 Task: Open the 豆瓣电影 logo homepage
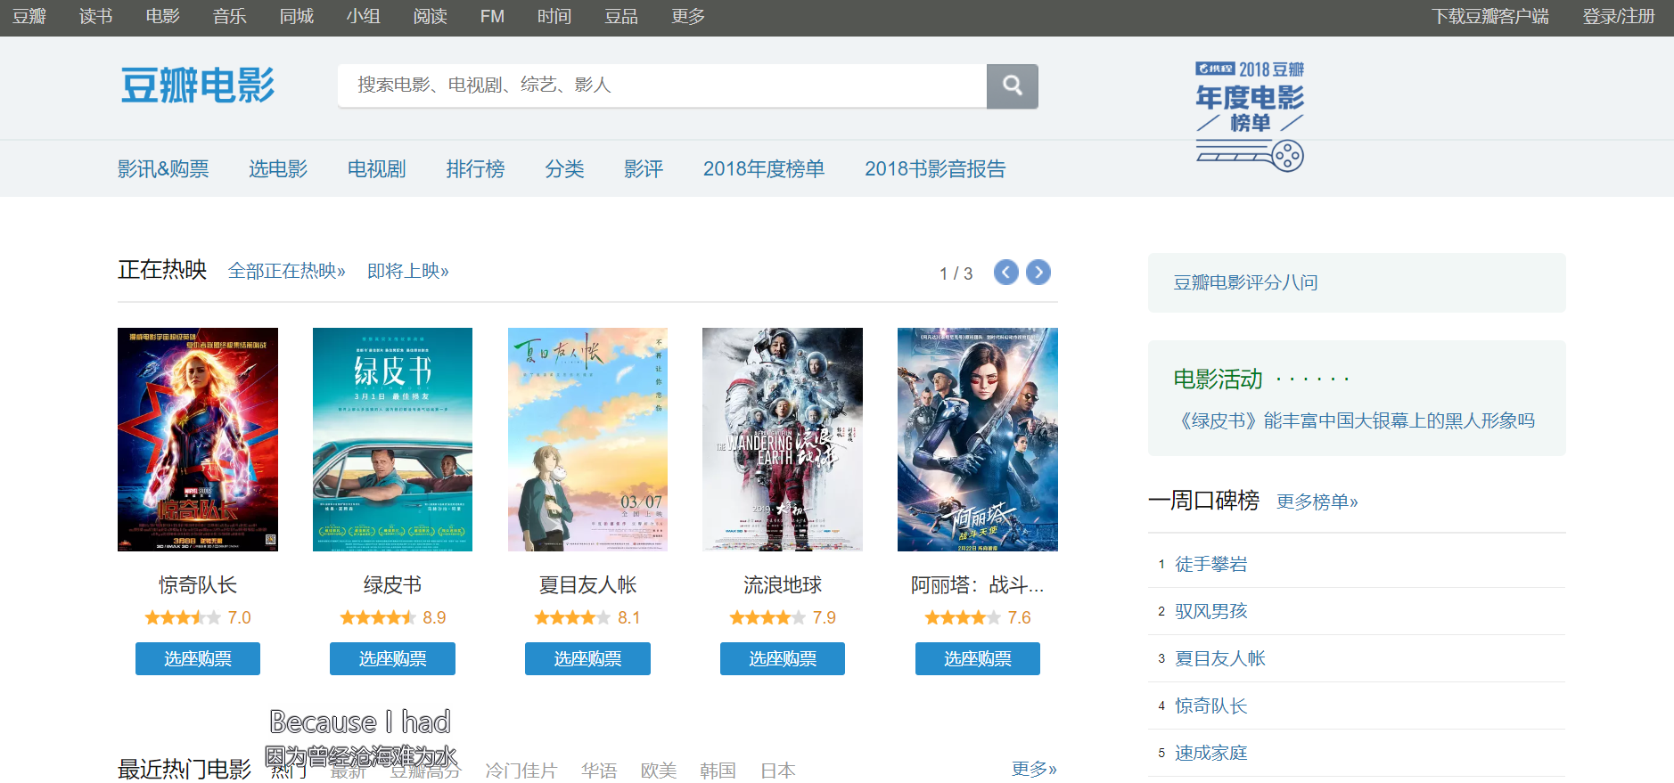198,86
